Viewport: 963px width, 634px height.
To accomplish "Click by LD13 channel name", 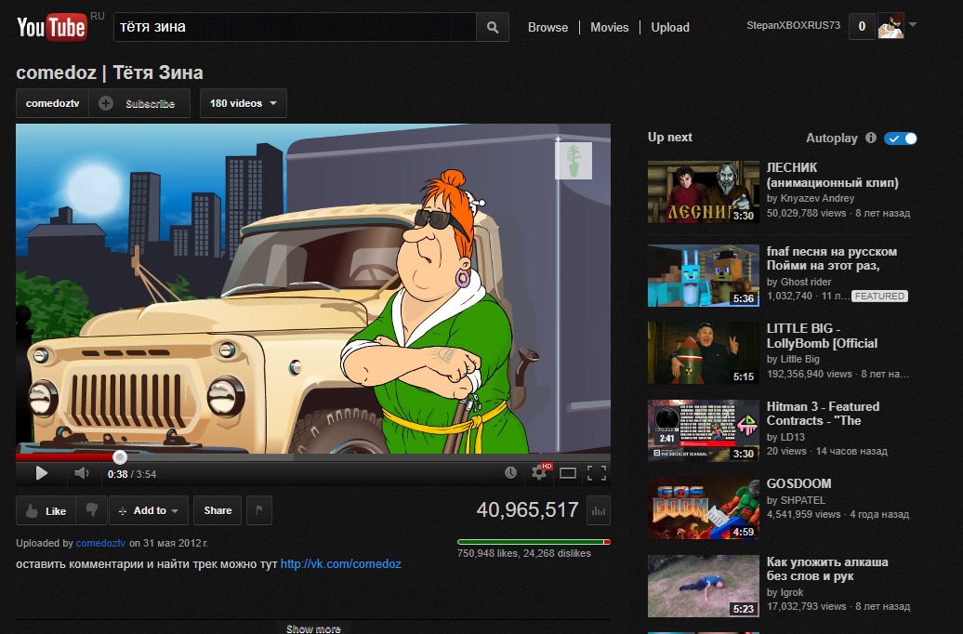I will pos(785,438).
